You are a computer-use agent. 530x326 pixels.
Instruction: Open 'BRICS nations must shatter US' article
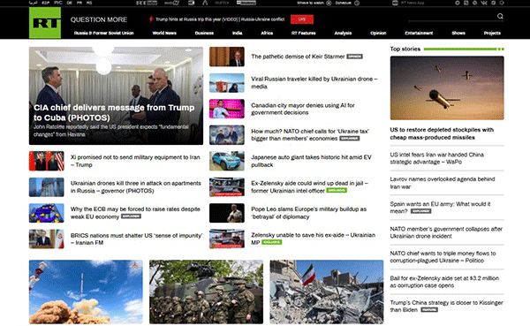tap(136, 239)
